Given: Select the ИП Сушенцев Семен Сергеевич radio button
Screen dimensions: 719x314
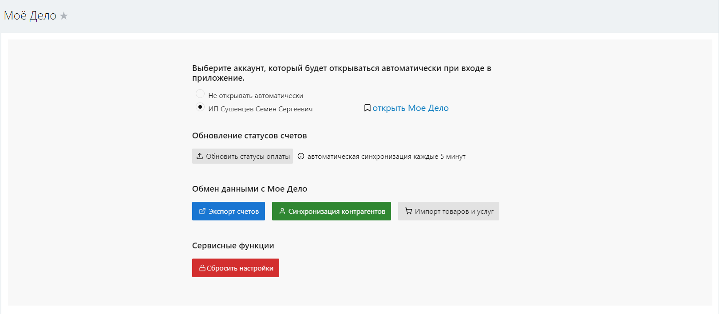Looking at the screenshot, I should click(200, 107).
